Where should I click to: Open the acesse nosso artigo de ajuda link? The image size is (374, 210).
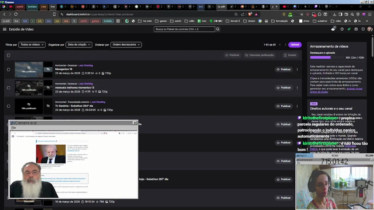click(336, 90)
